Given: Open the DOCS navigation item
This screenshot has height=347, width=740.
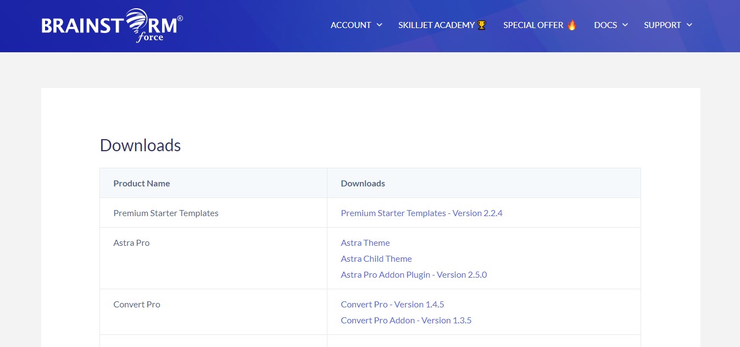Looking at the screenshot, I should click(x=605, y=25).
